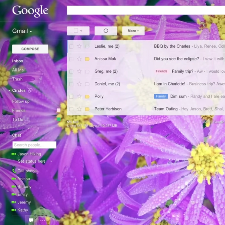Screen dimensions: 225x225
Task: Click the Call phone icon
Action: pyautogui.click(x=14, y=171)
